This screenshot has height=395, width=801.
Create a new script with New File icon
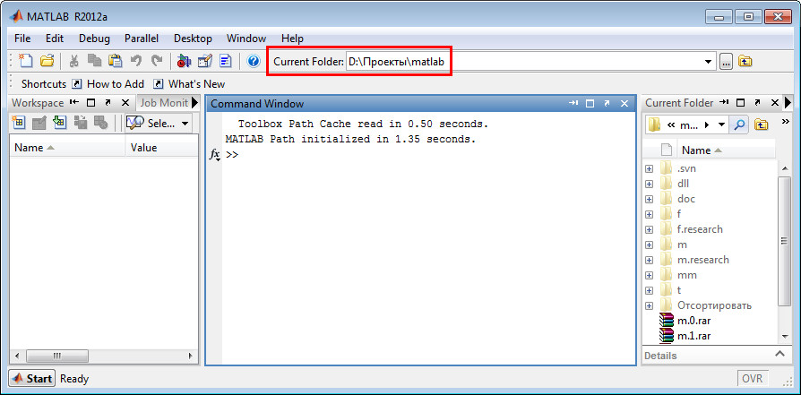click(26, 61)
